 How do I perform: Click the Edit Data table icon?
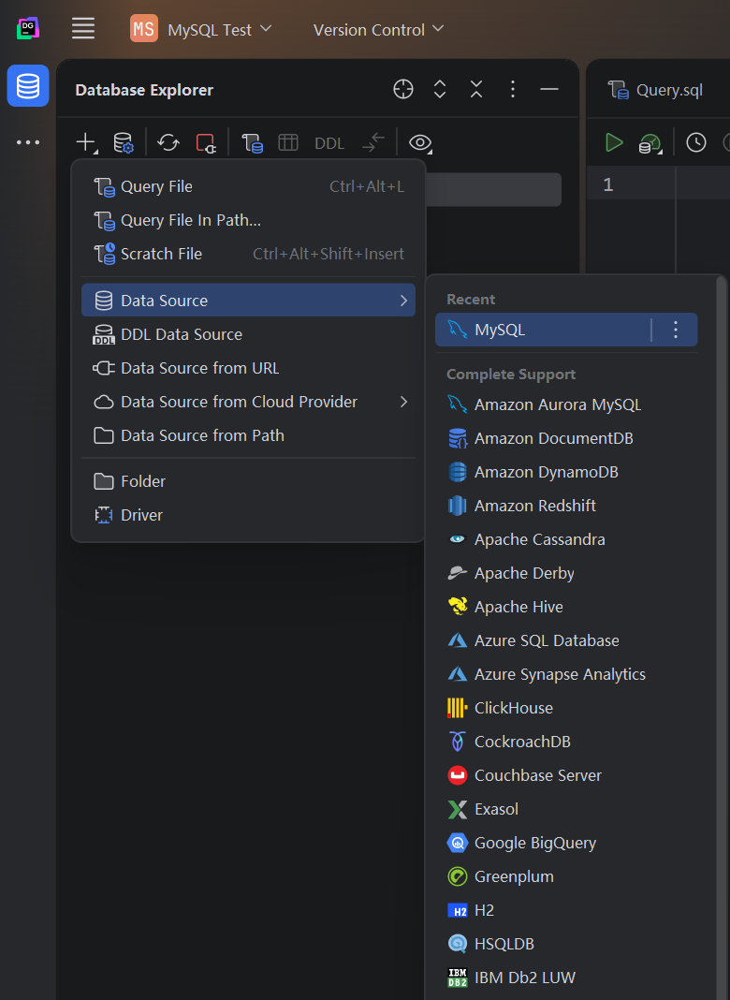point(288,142)
